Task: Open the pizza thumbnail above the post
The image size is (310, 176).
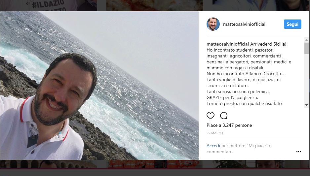Action: (155, 5)
